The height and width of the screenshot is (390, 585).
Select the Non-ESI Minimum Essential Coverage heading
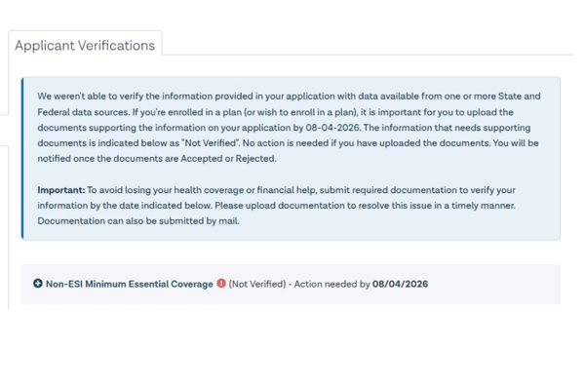pyautogui.click(x=130, y=284)
